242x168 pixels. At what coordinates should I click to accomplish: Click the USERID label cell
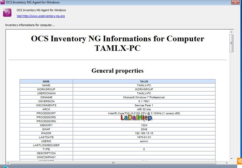(x=46, y=141)
